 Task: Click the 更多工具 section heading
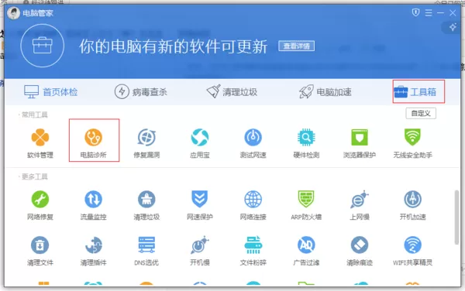pos(35,177)
